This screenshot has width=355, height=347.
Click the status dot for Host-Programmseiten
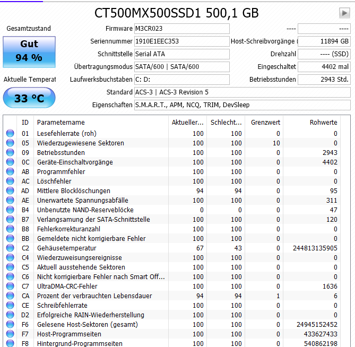coord(10,334)
